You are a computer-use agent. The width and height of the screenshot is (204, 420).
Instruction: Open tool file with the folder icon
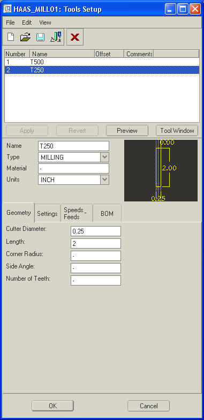click(x=26, y=37)
